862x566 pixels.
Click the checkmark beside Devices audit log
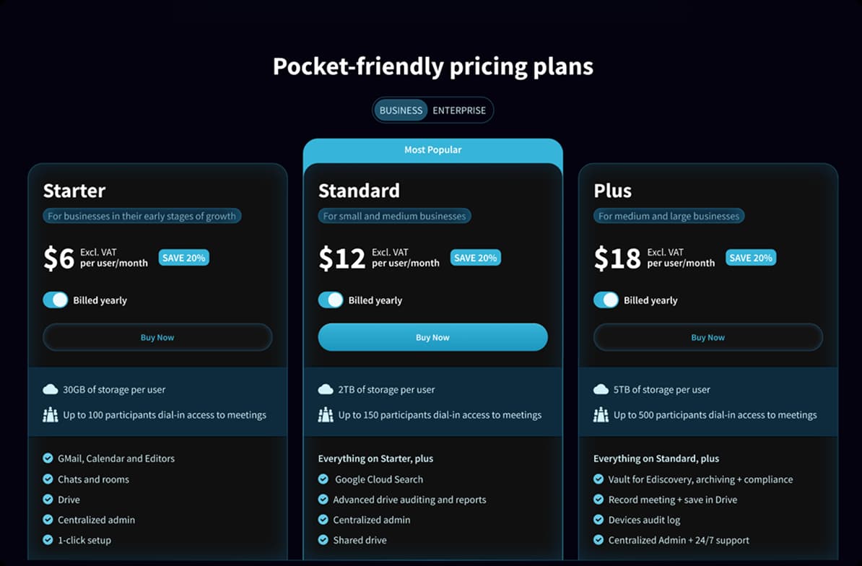(x=598, y=519)
